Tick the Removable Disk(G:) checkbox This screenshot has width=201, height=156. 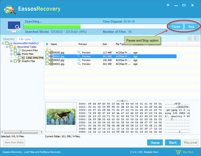point(7,43)
